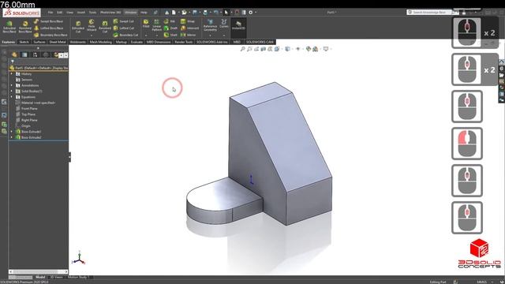Open the Sketch ribbon tab
This screenshot has width=505, height=284.
[24, 42]
